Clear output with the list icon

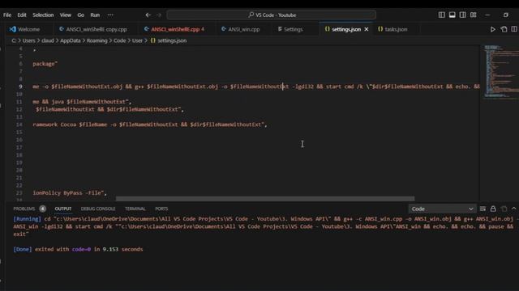[483, 209]
